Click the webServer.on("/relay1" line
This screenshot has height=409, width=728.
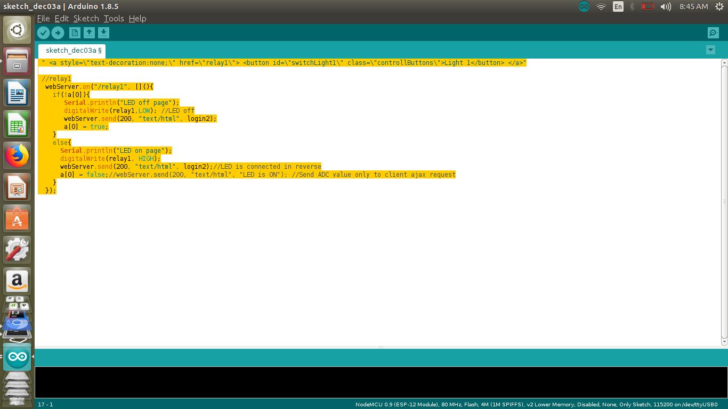click(99, 86)
